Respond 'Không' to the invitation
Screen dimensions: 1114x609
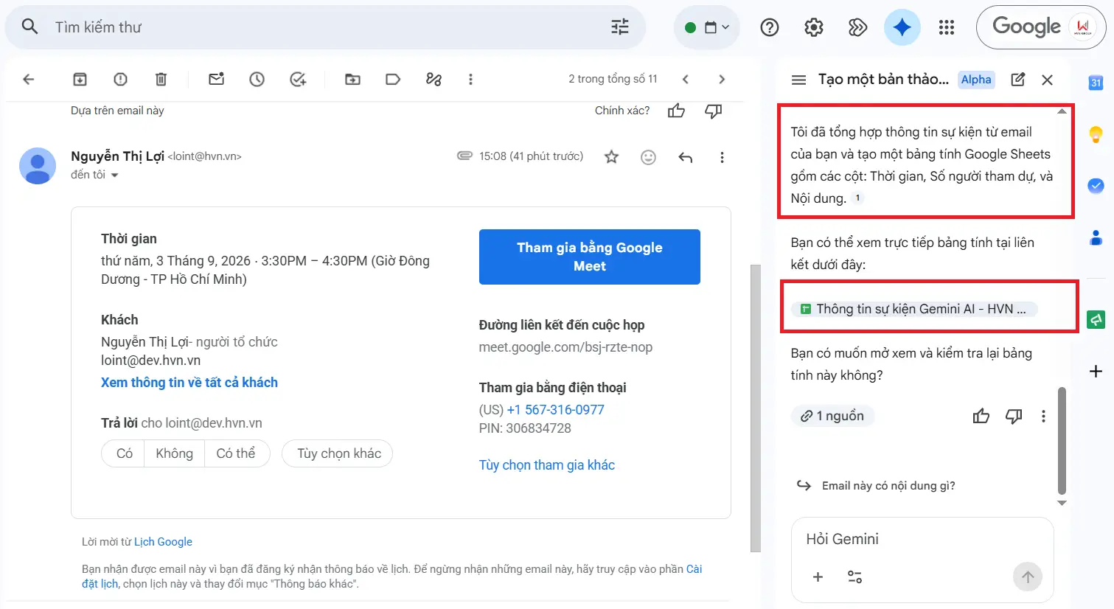click(x=175, y=453)
